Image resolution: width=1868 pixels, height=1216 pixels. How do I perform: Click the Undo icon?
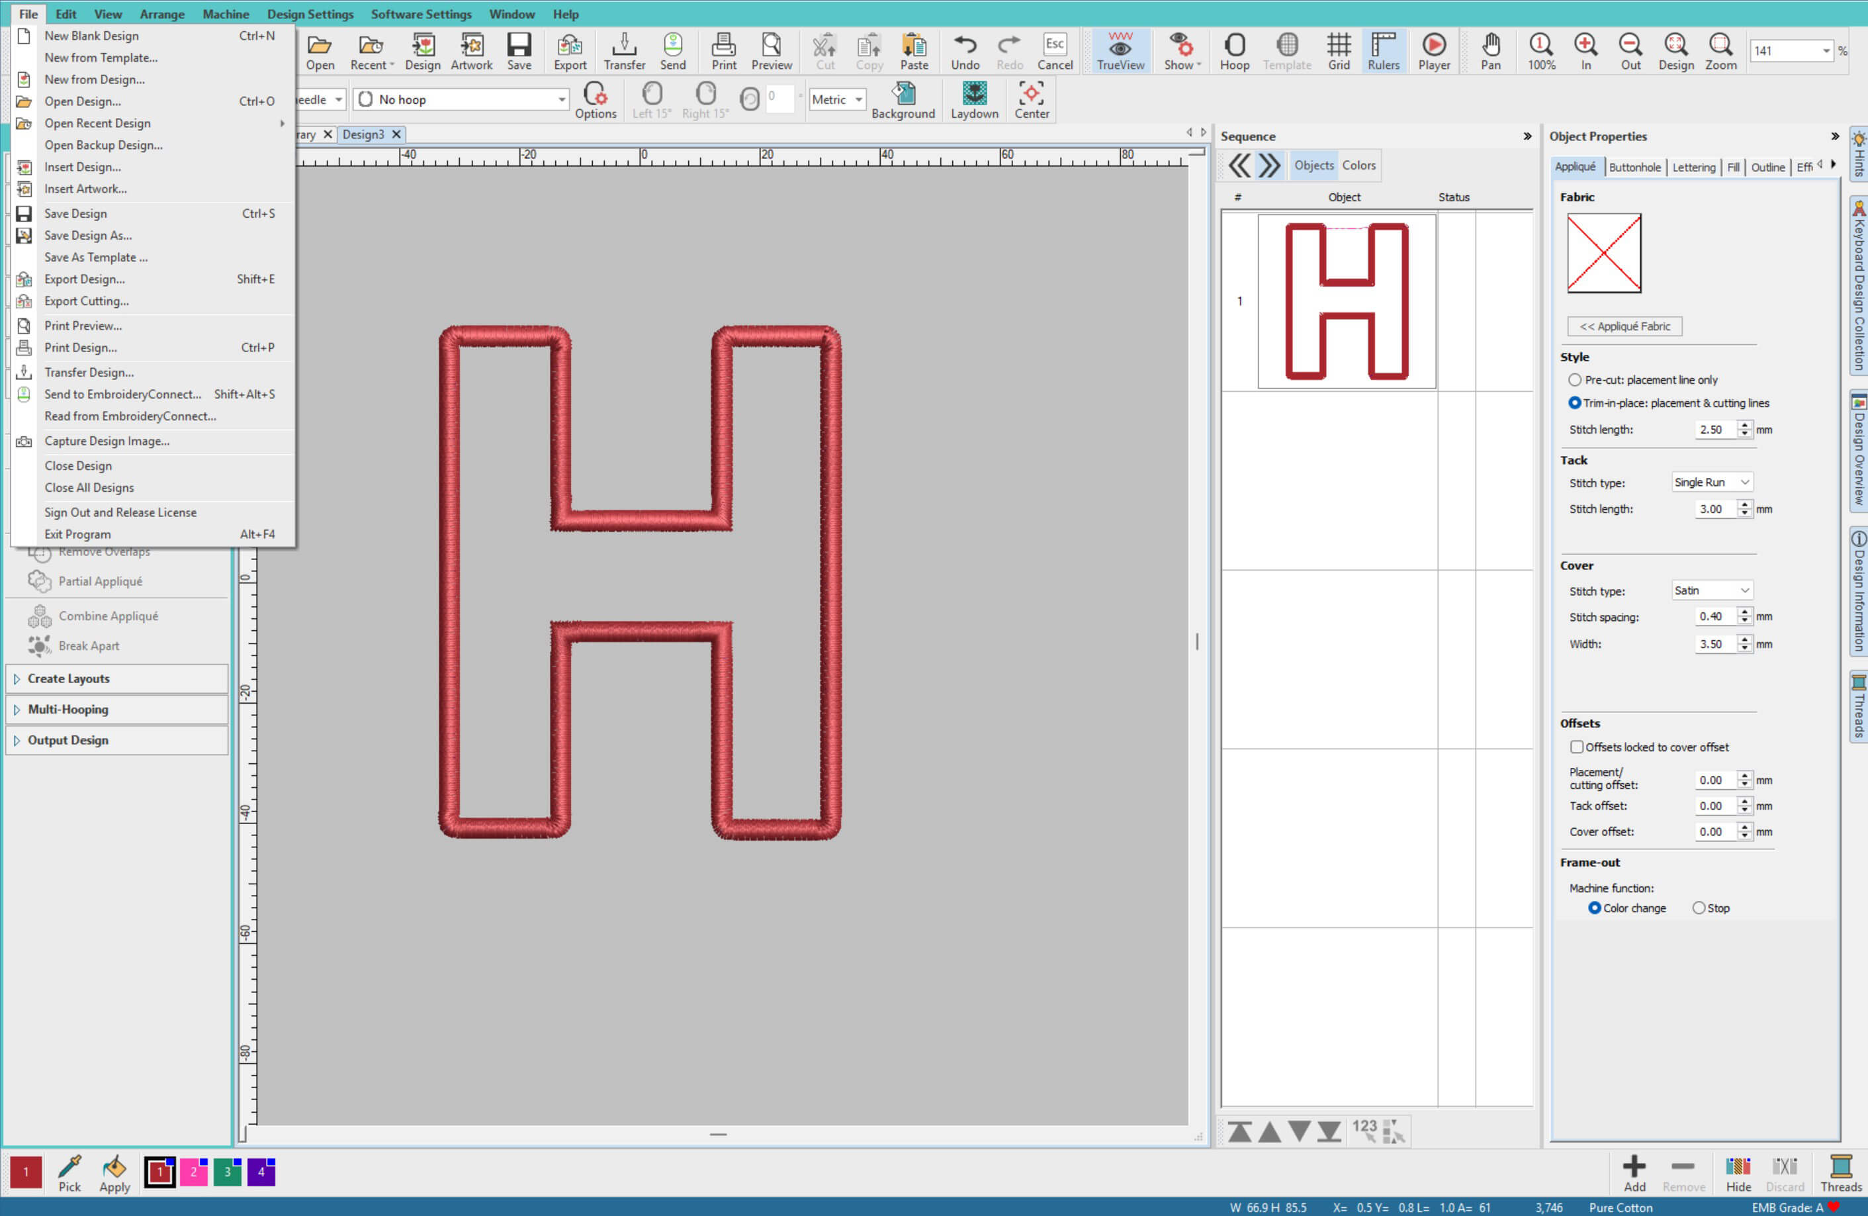coord(965,52)
